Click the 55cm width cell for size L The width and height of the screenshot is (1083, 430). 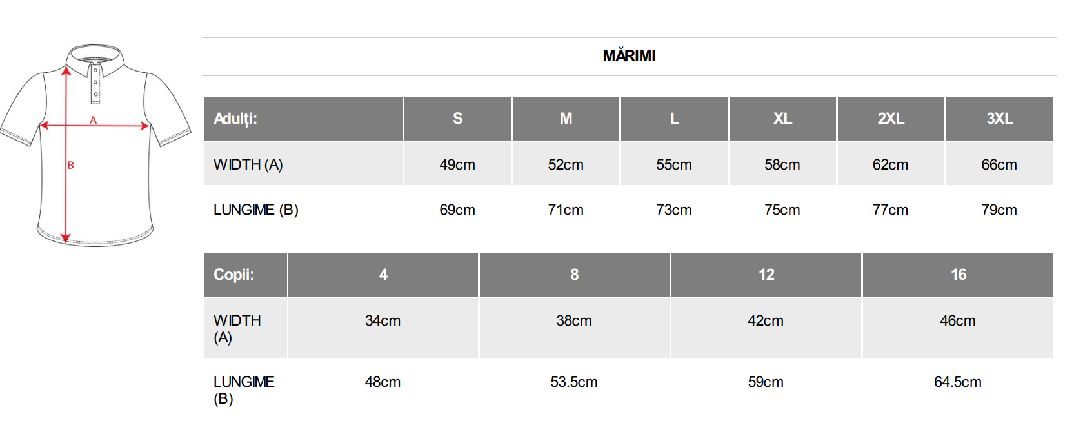pos(674,164)
